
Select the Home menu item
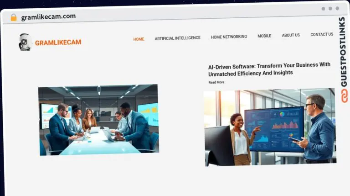139,39
